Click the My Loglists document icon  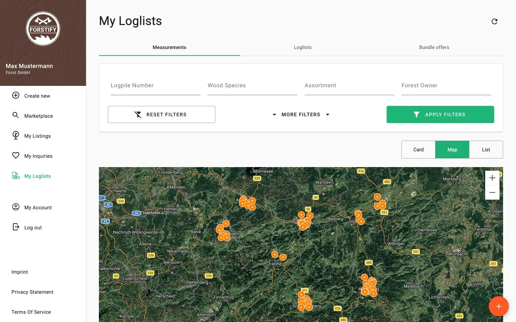tap(16, 175)
